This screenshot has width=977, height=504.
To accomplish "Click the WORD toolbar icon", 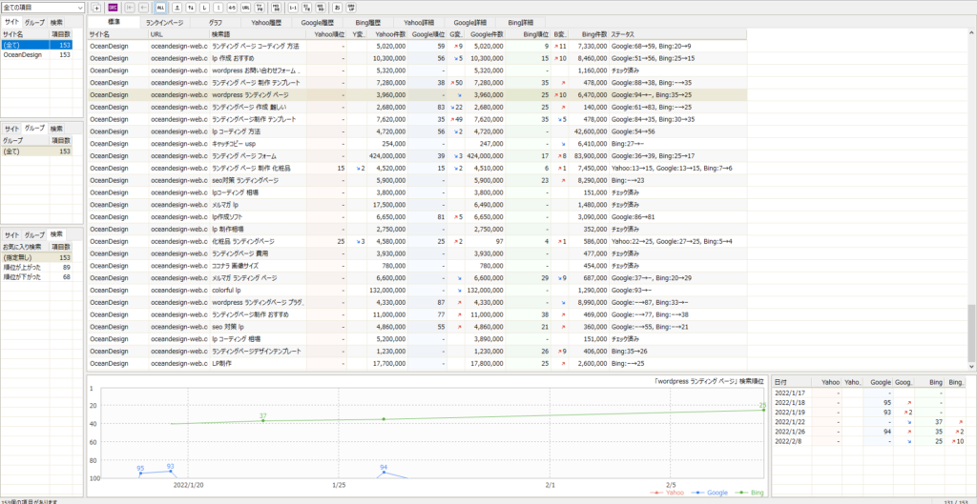I will (321, 8).
